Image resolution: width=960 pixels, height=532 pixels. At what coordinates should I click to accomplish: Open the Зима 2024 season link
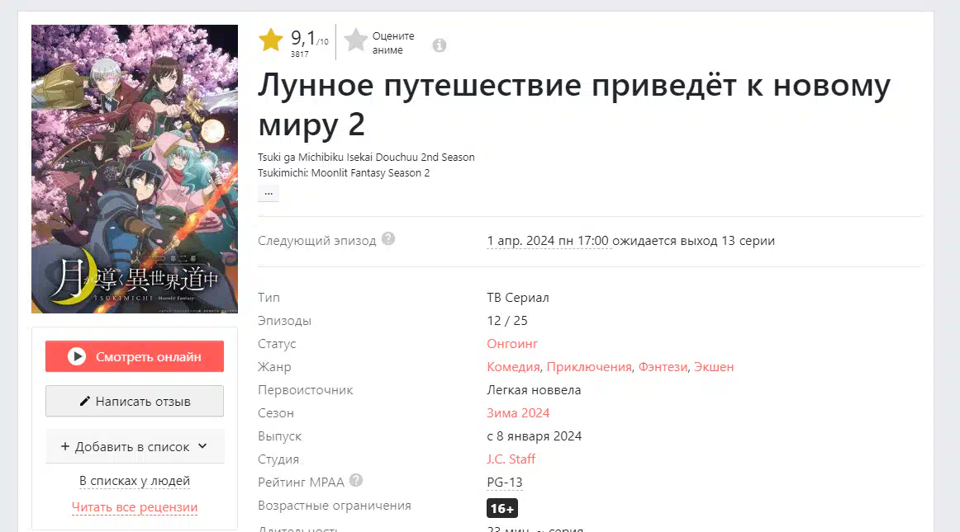(518, 413)
